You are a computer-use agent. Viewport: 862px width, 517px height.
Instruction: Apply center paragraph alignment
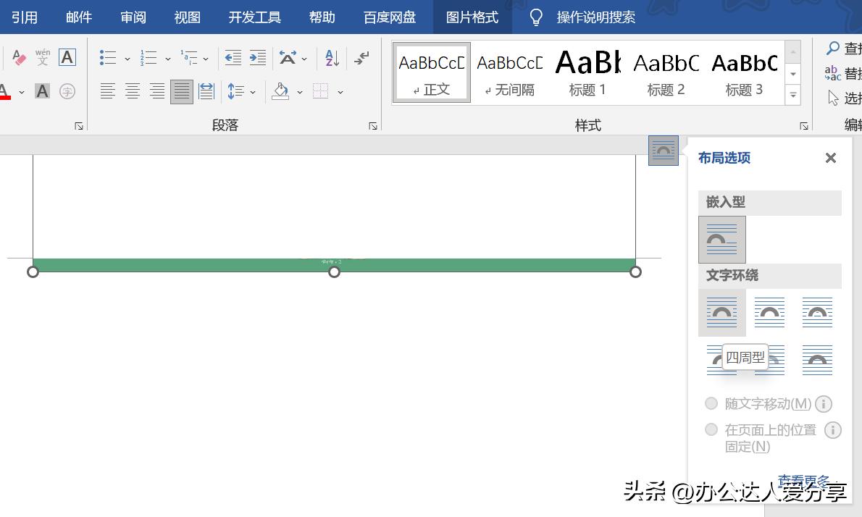[x=133, y=91]
